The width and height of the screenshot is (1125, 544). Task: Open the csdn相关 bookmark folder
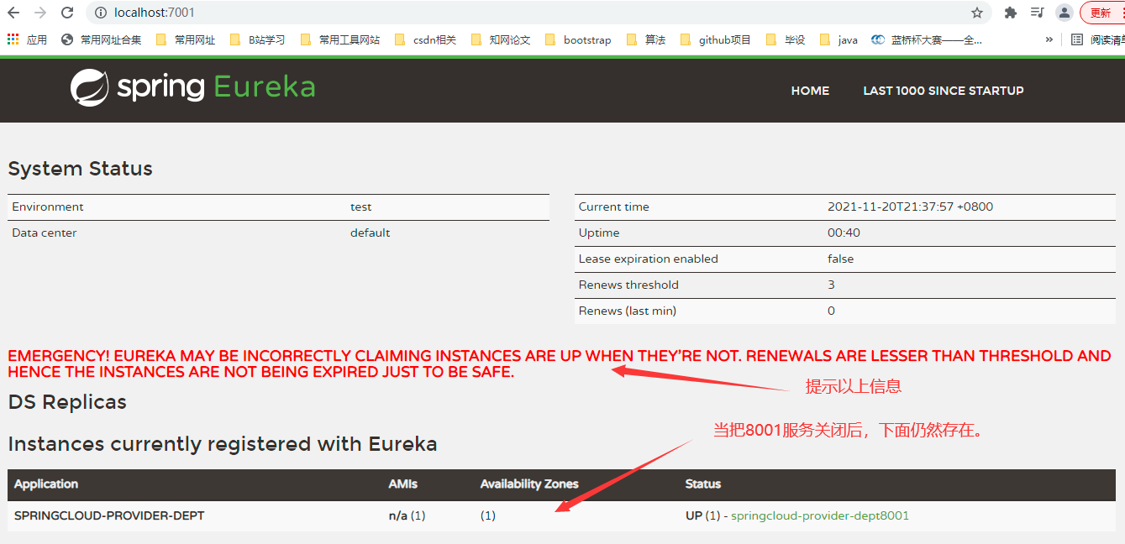tap(425, 39)
